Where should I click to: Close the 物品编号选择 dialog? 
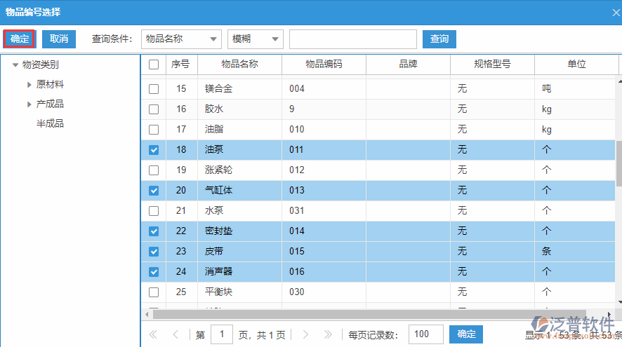point(616,13)
